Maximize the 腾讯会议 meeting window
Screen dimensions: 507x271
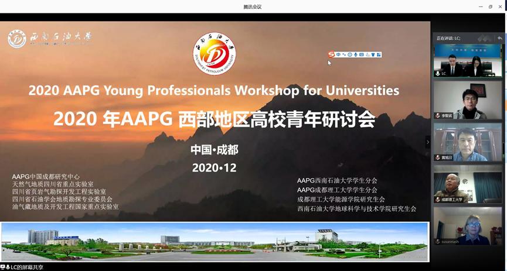click(x=491, y=6)
